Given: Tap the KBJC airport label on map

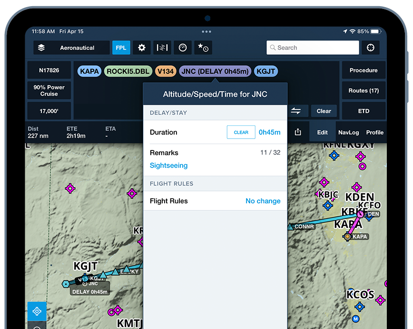Looking at the screenshot, I should click(x=328, y=195).
